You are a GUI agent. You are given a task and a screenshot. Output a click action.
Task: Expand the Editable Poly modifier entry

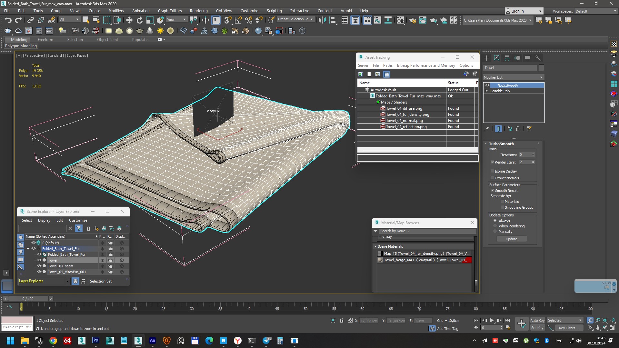487,91
